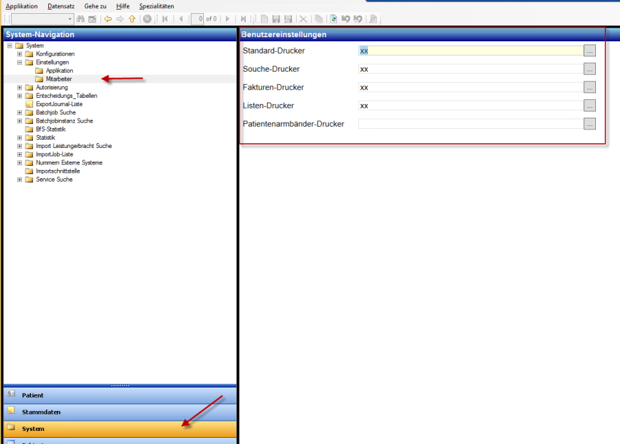Expand the Statistik node
The height and width of the screenshot is (444, 620).
19,138
